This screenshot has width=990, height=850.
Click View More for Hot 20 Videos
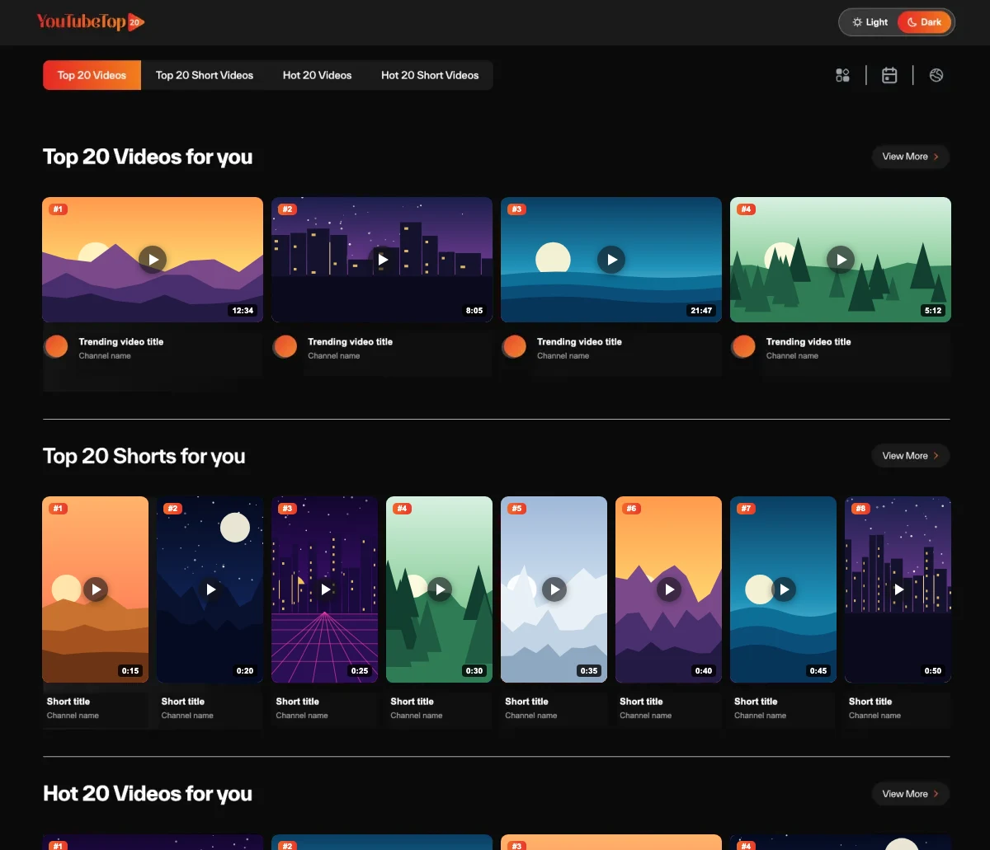(x=911, y=794)
